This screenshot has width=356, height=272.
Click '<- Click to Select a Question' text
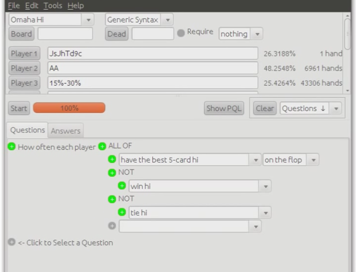tap(65, 243)
